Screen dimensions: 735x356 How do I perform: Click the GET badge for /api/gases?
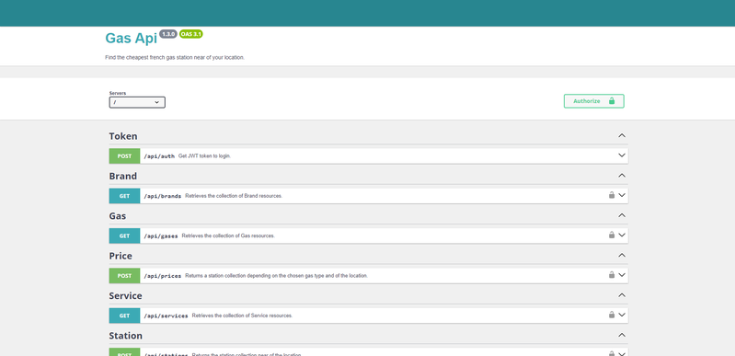tap(124, 235)
